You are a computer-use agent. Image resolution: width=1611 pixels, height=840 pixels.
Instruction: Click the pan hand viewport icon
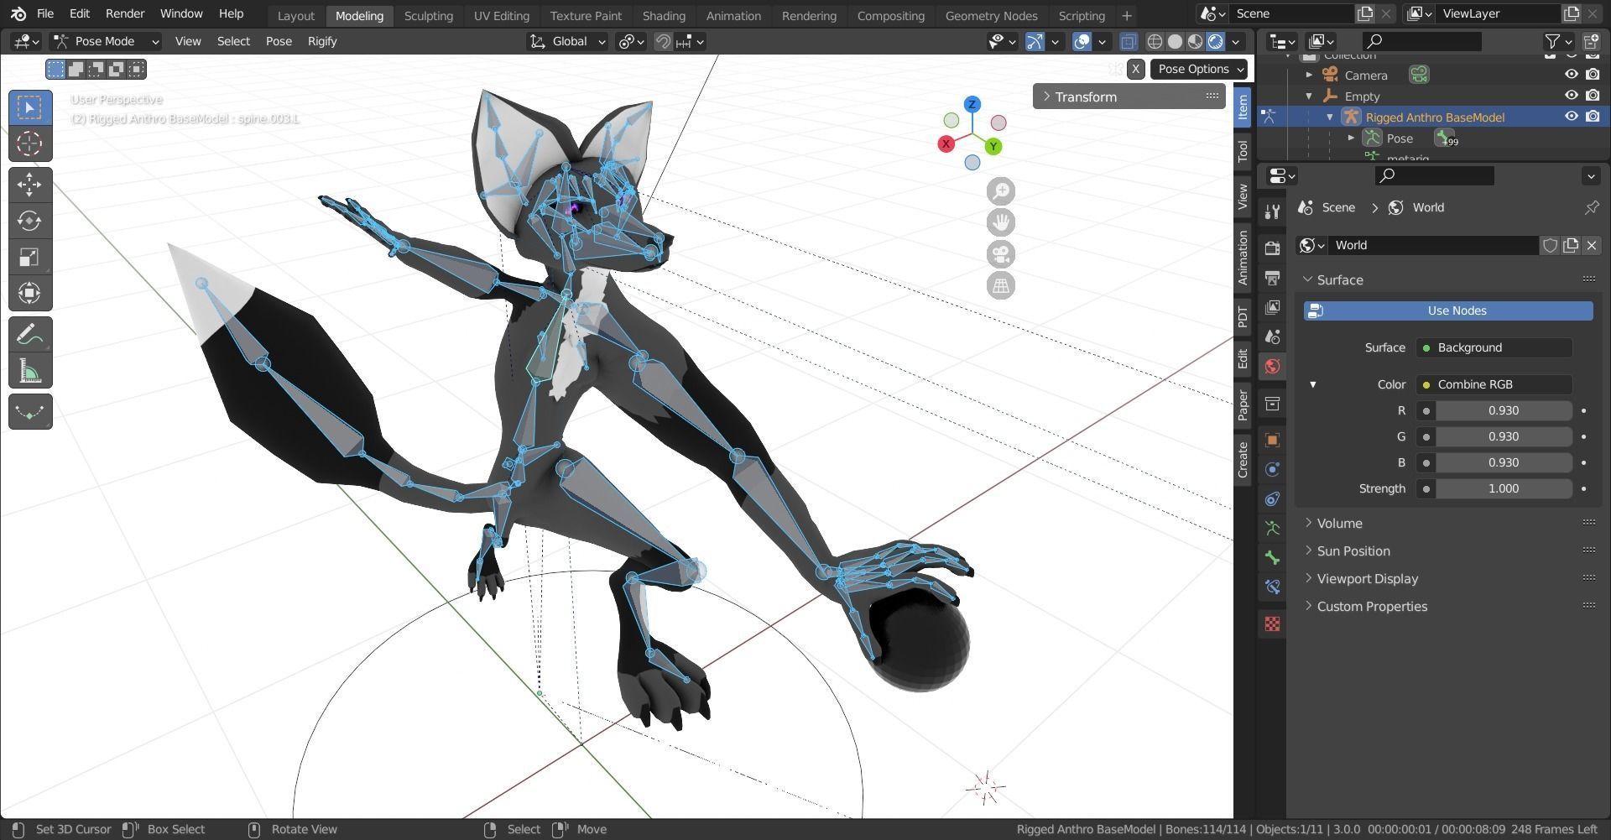coord(1000,222)
